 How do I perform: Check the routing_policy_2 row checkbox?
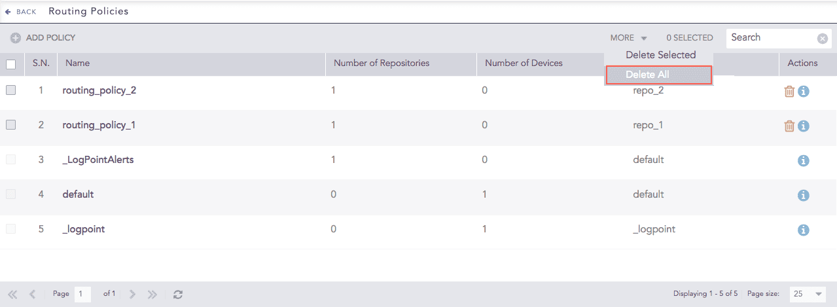coord(10,91)
